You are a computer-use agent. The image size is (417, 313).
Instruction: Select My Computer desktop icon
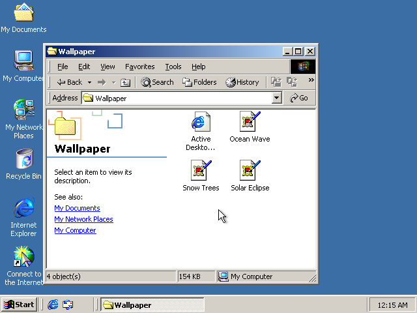tap(23, 66)
